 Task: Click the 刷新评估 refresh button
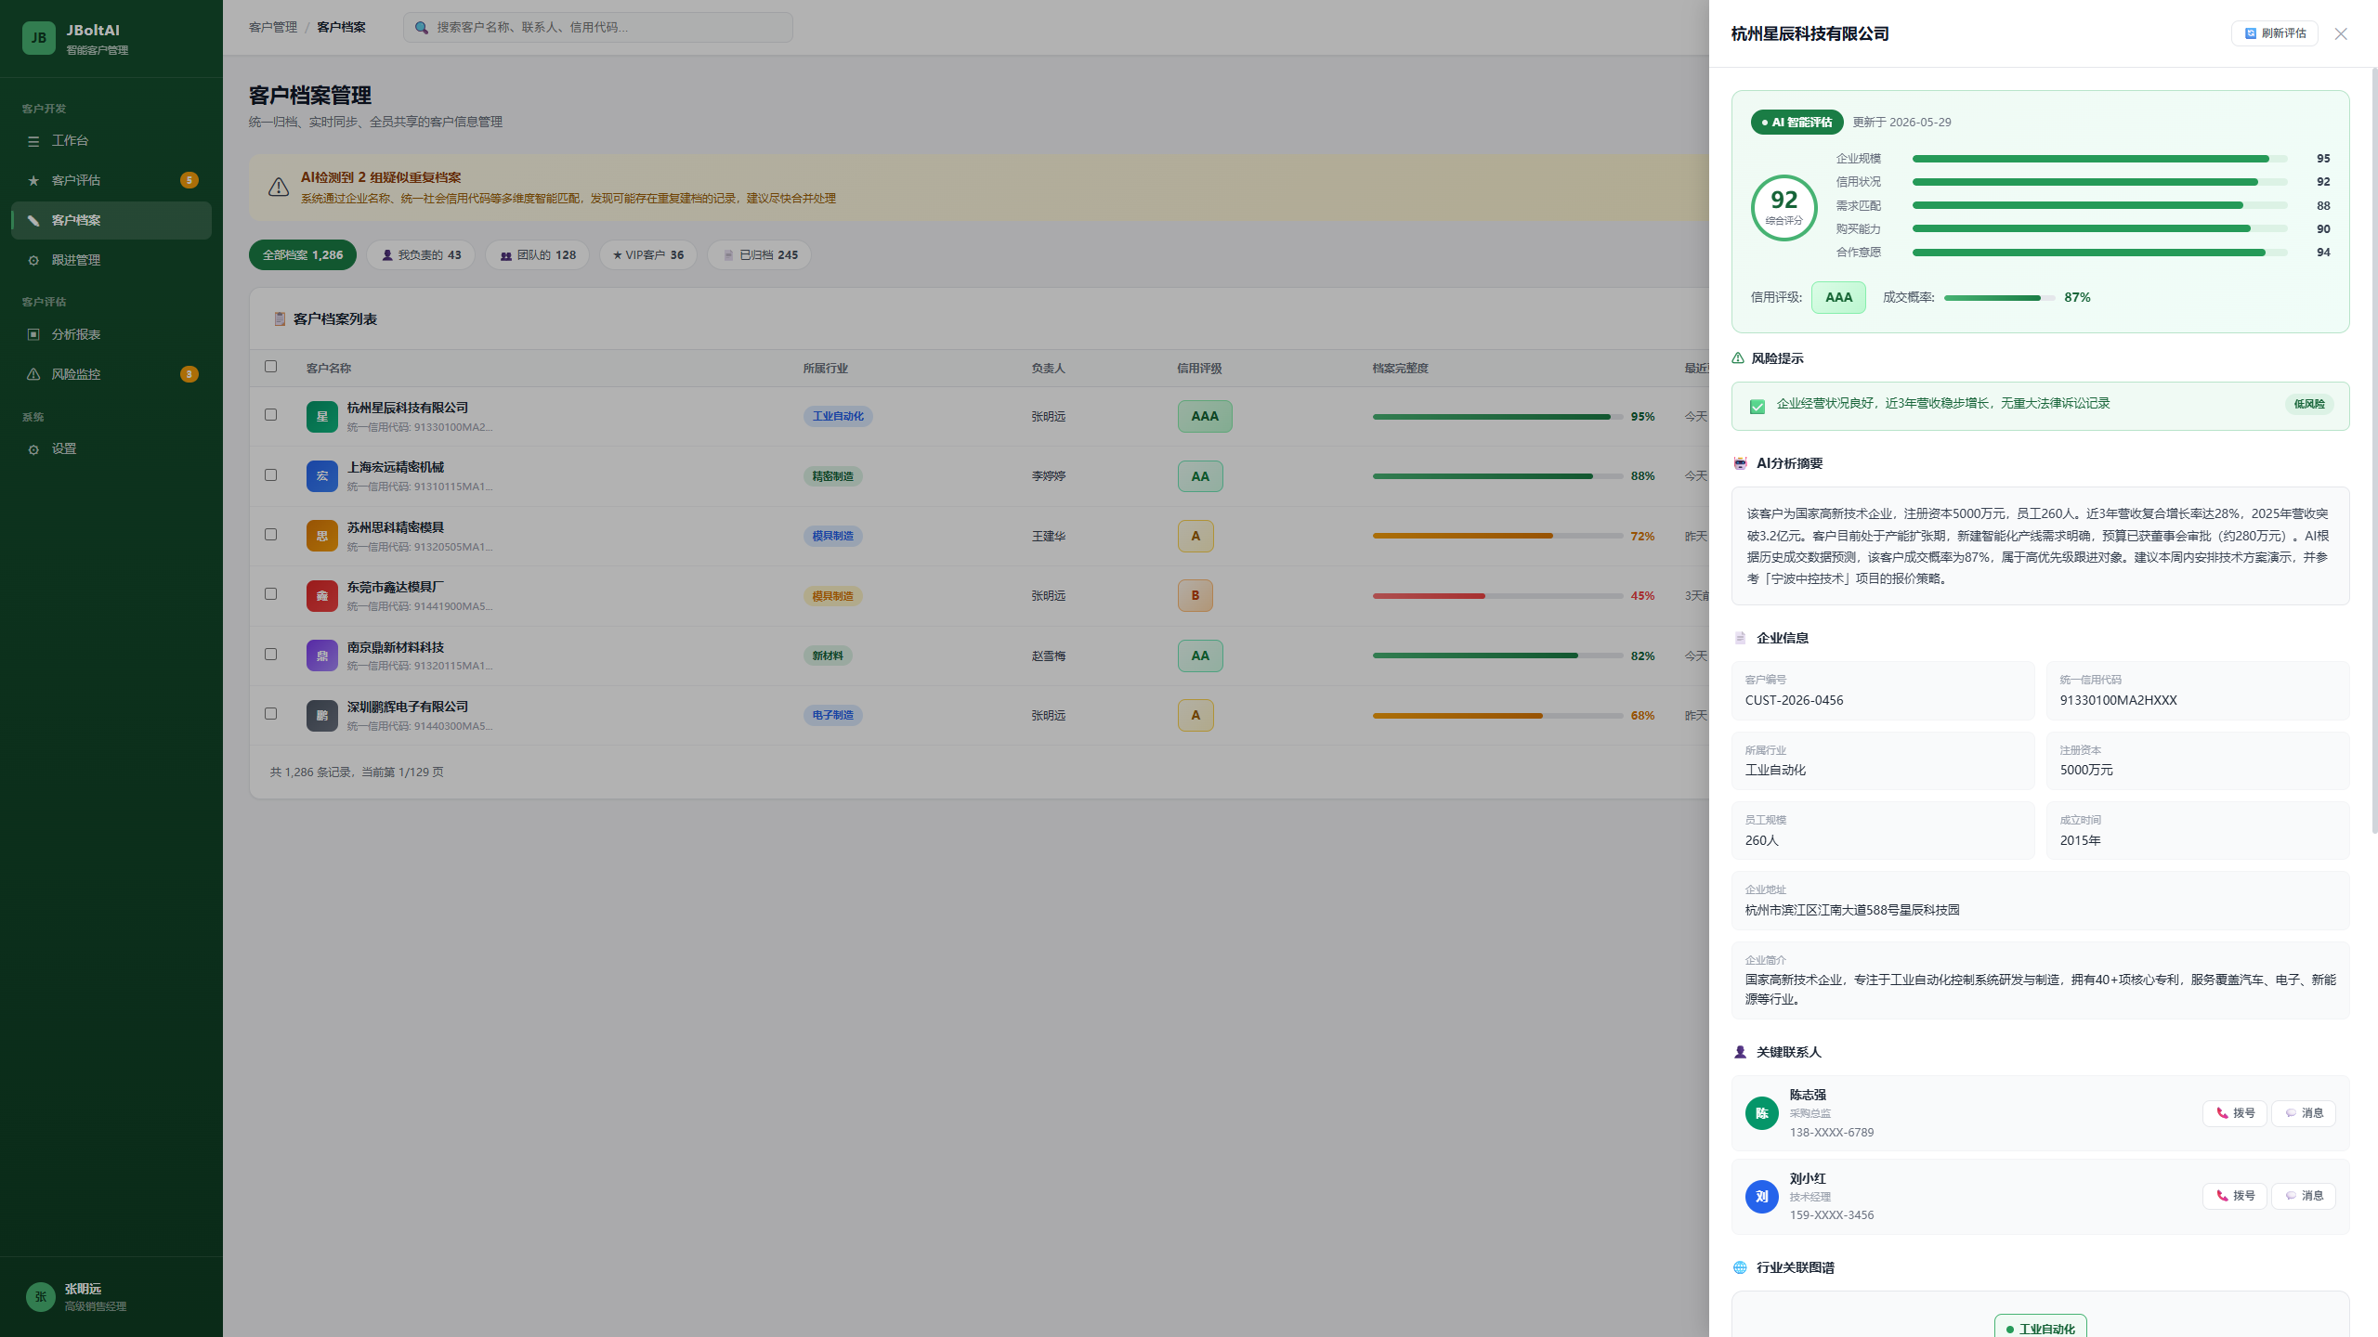[2275, 33]
